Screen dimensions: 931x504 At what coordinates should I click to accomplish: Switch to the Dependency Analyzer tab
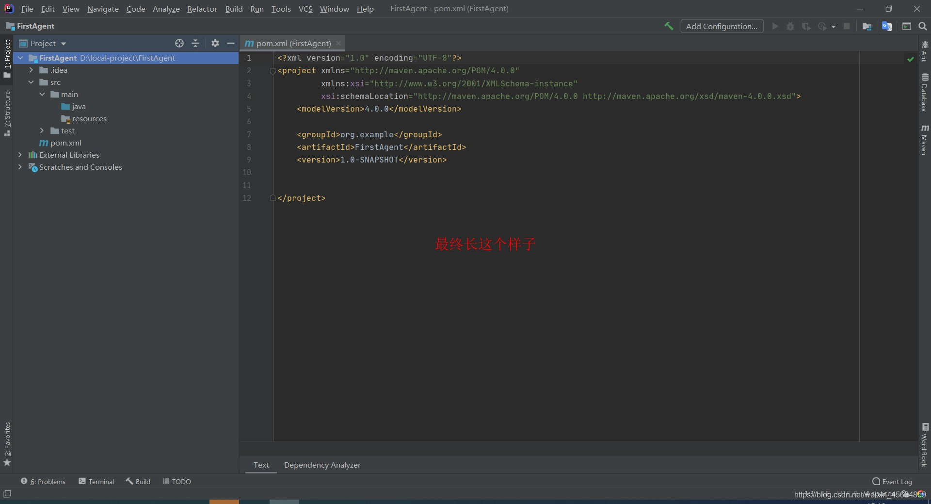pos(322,465)
